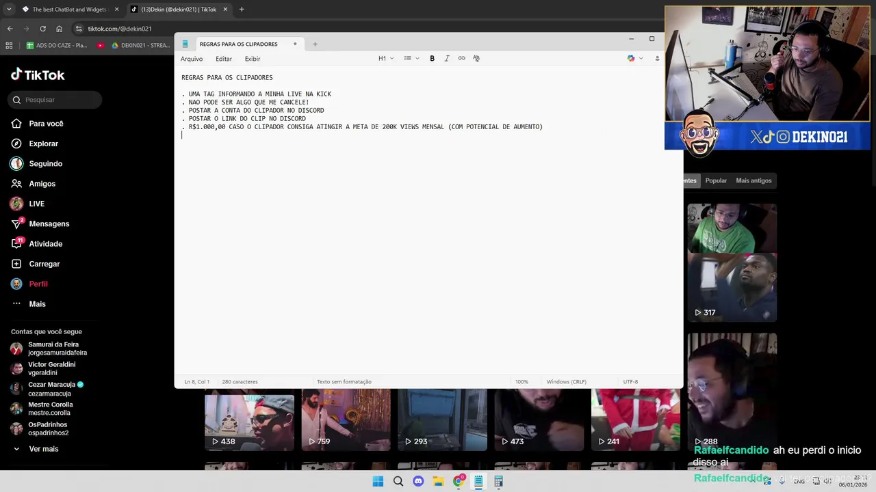Screen dimensions: 876x492
Task: Click the browser back arrow
Action: (x=10, y=29)
